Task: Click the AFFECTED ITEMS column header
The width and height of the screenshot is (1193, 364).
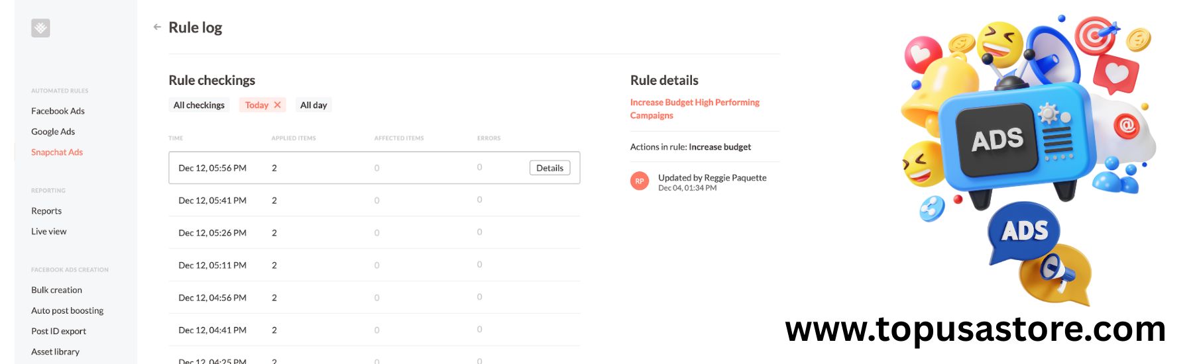Action: 399,138
